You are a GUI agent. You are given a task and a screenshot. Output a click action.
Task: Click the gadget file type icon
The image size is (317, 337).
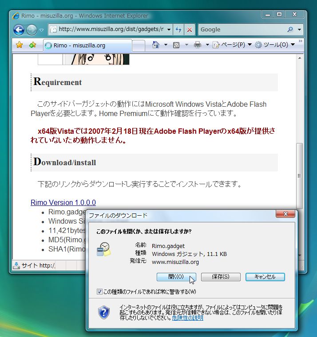[104, 249]
